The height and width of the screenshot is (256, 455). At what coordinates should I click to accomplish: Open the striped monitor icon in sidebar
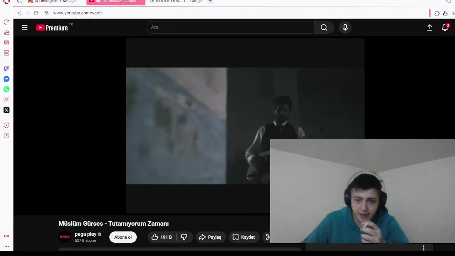pos(6,43)
